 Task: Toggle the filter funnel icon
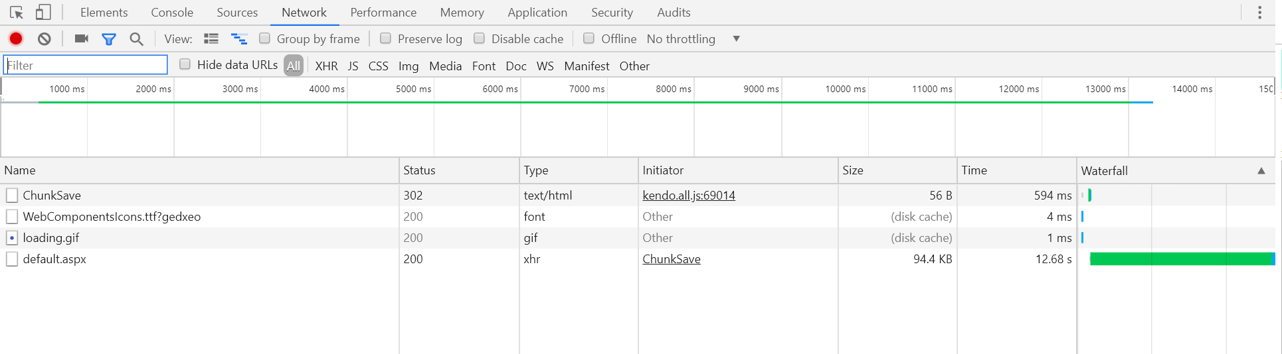point(109,39)
